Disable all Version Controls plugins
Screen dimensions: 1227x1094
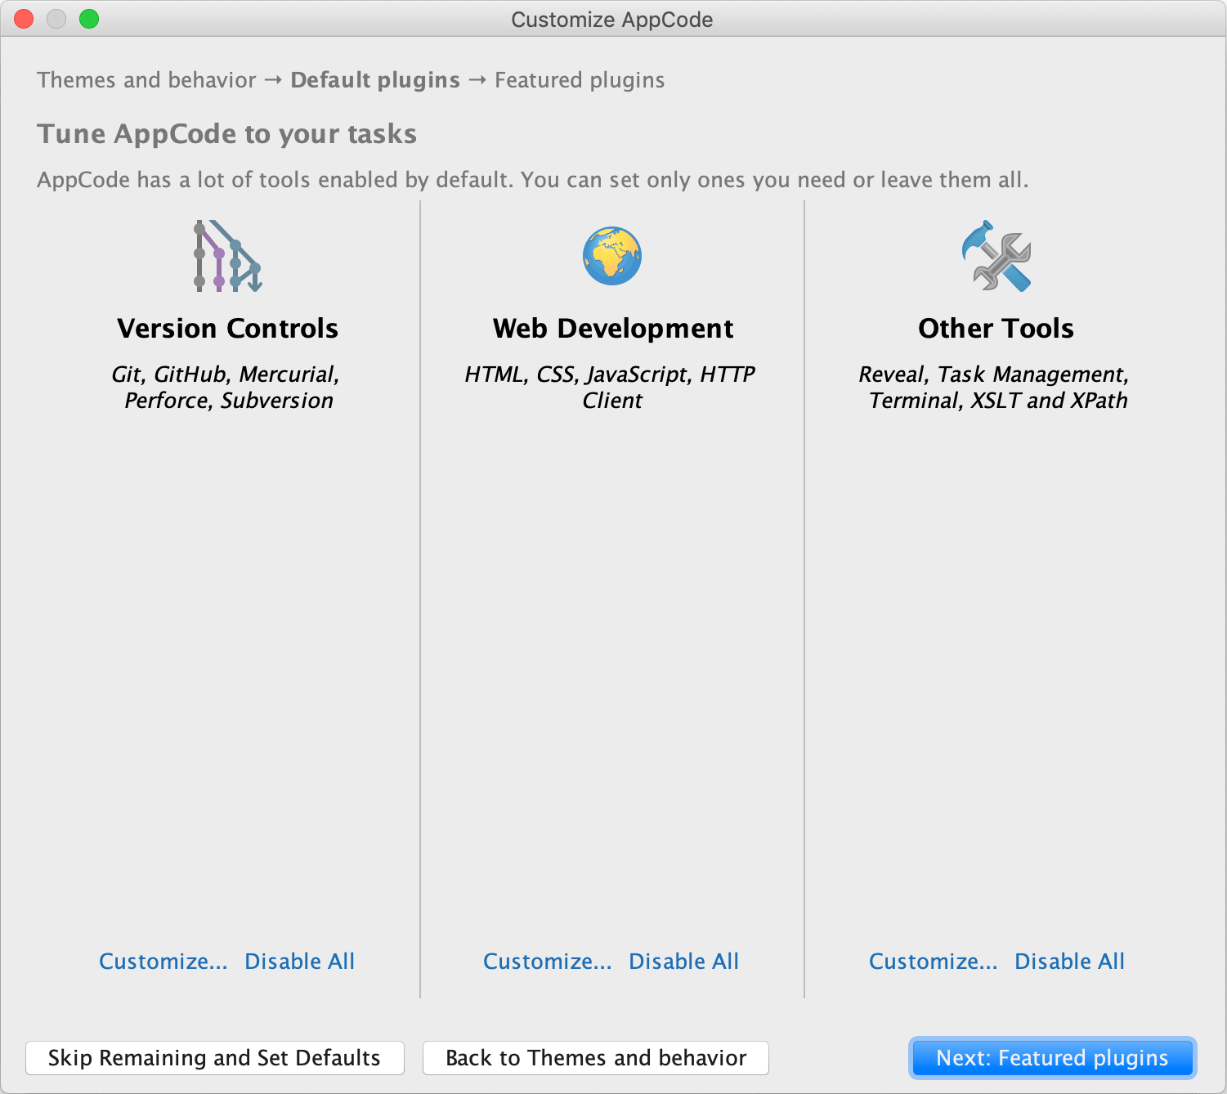[300, 962]
